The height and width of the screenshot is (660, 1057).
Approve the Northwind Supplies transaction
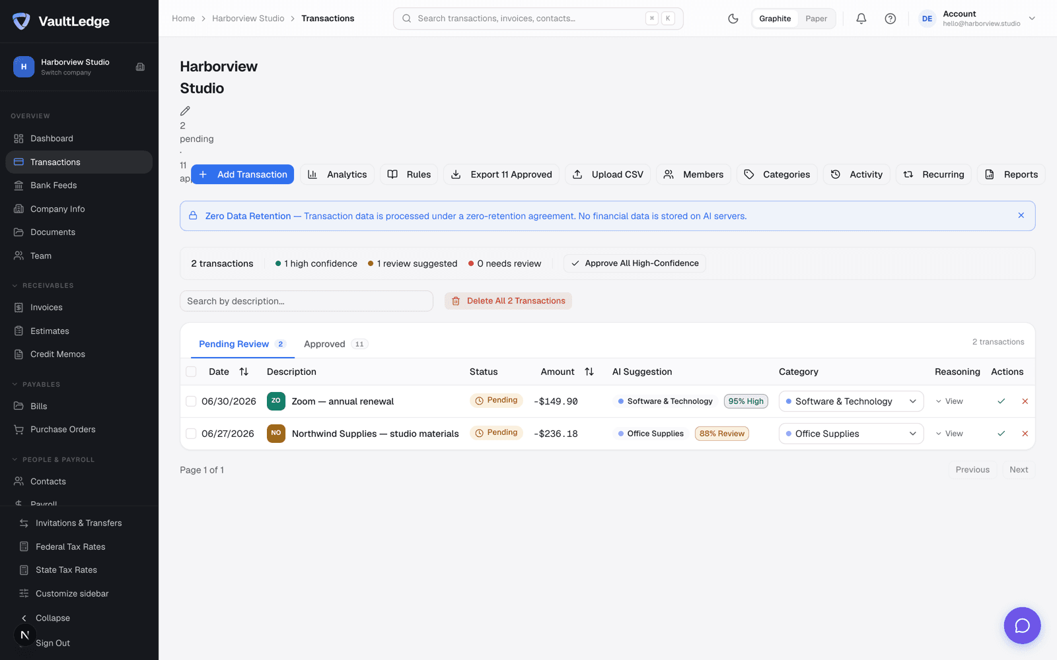[1002, 434]
